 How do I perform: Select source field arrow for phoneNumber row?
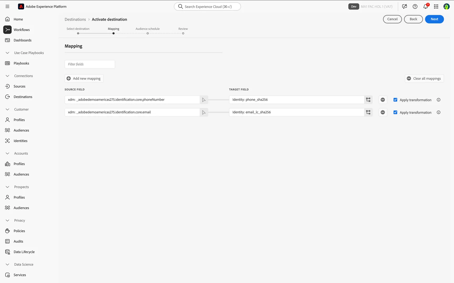204,100
